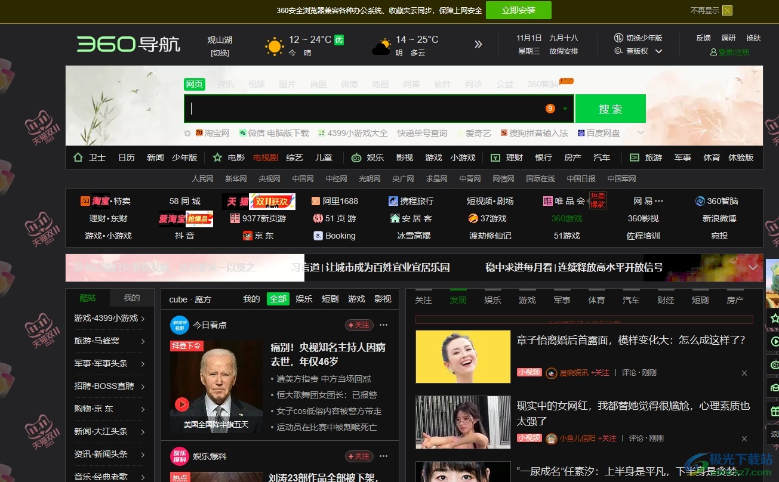
Task: Open 电视剧 in the category bar
Action: tap(266, 157)
